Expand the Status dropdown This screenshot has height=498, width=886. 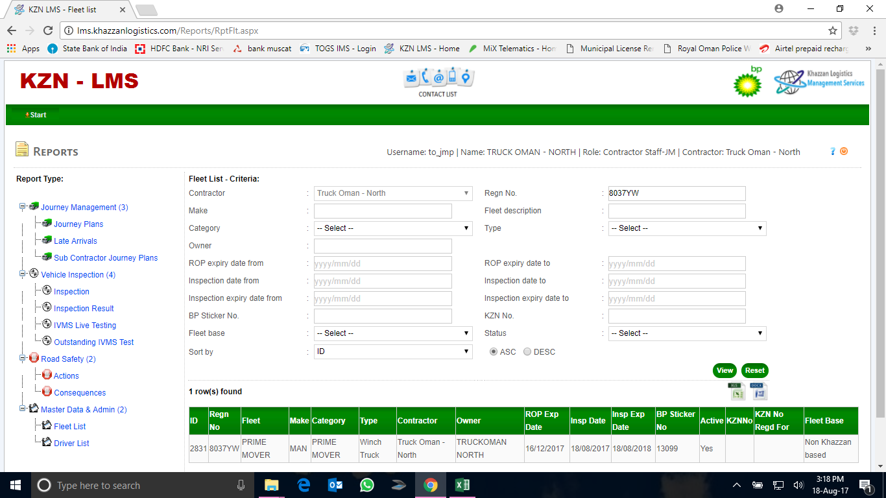coord(687,333)
